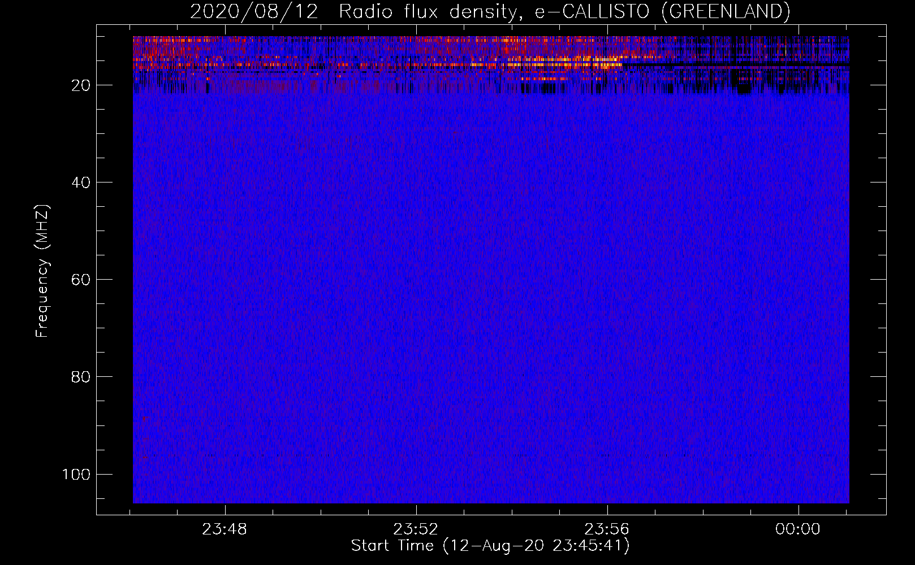Click the 'Start Time (12-Aug-20 23:45:41)' label
The height and width of the screenshot is (565, 915).
tap(490, 546)
